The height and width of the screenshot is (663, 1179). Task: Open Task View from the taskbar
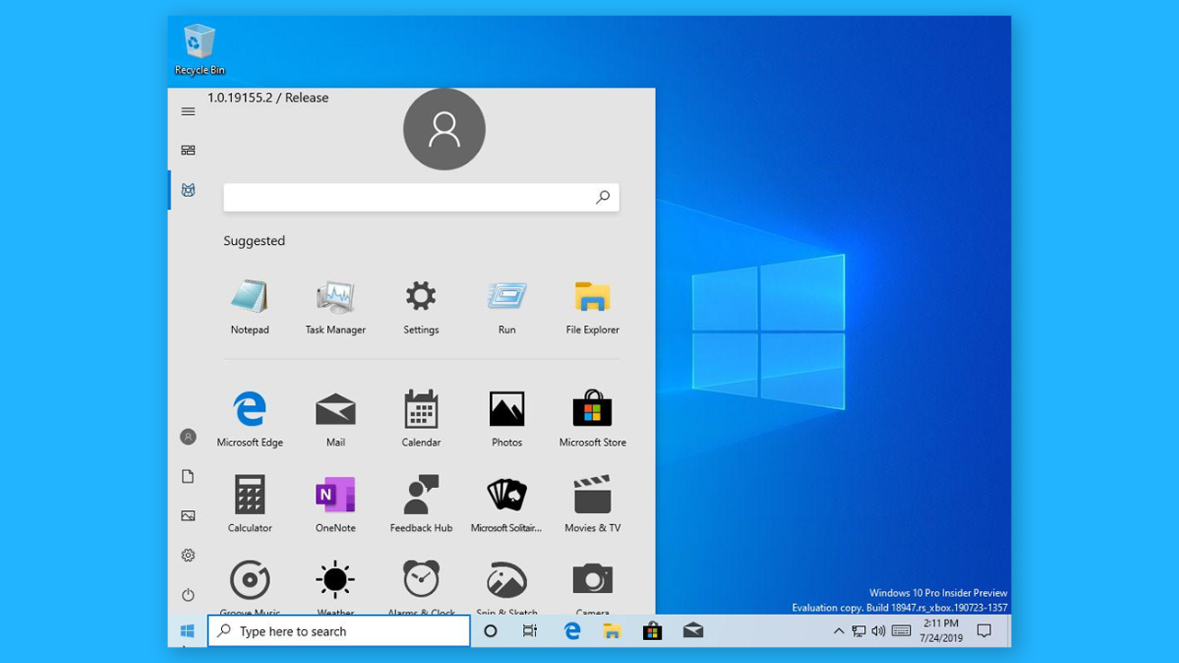click(x=530, y=631)
